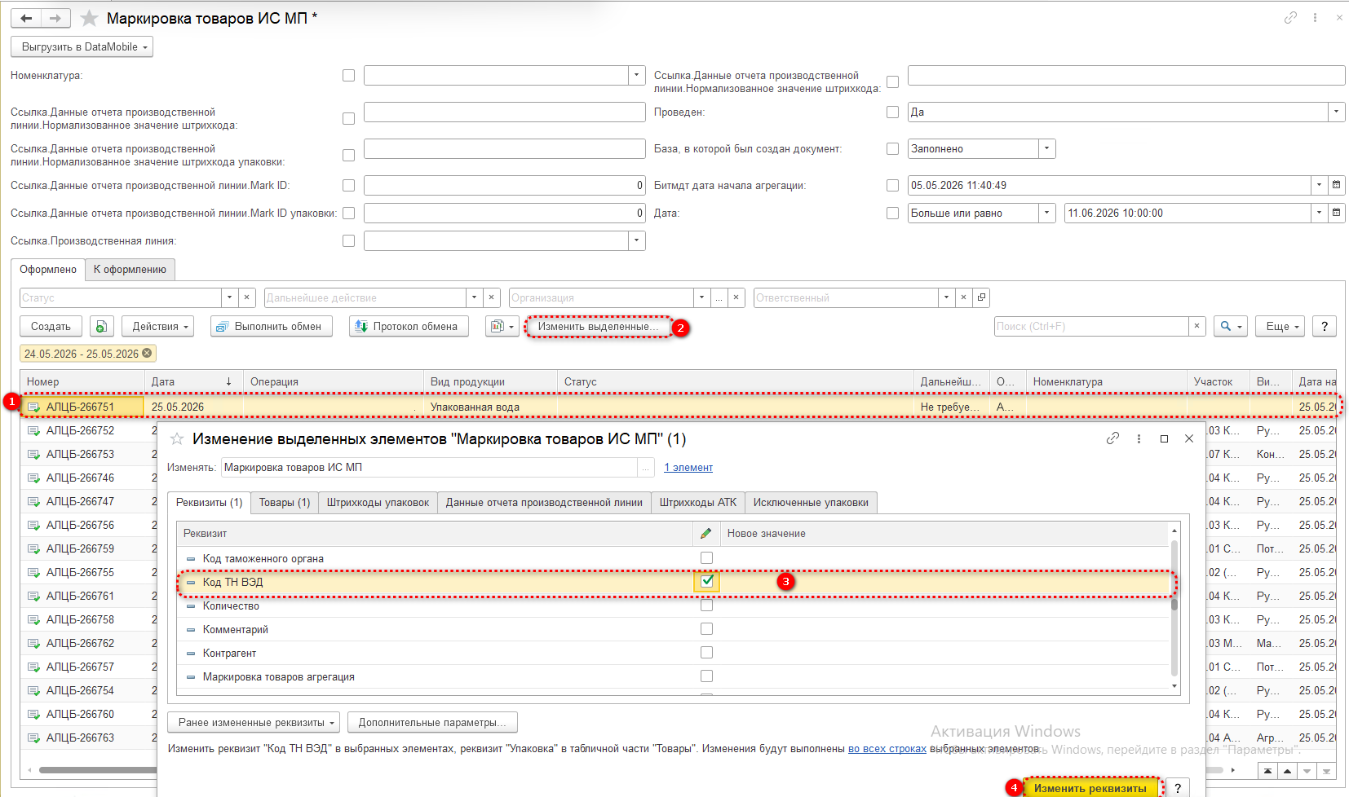Clear the Ответственный filter field

[963, 297]
